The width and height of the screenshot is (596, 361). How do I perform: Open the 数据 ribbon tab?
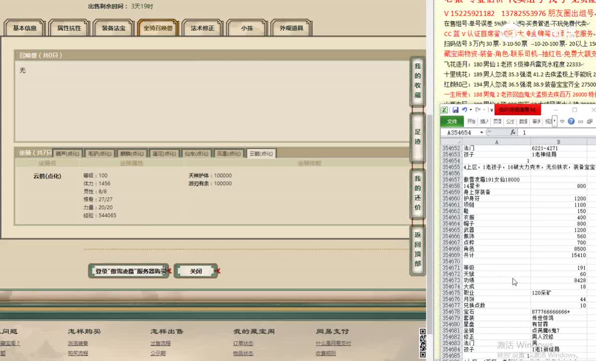[523, 122]
